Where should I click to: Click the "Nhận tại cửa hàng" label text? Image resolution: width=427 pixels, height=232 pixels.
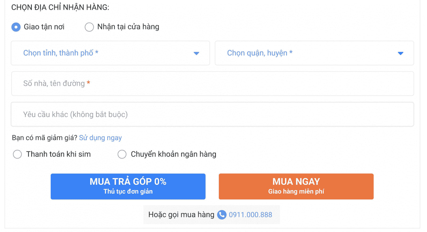[x=128, y=27]
